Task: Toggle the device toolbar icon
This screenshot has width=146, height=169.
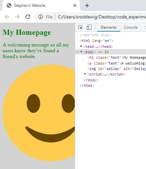Action: point(89,27)
